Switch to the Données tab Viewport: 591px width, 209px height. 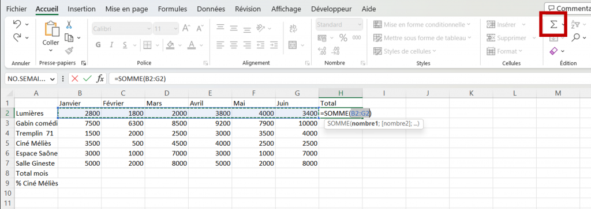click(211, 9)
